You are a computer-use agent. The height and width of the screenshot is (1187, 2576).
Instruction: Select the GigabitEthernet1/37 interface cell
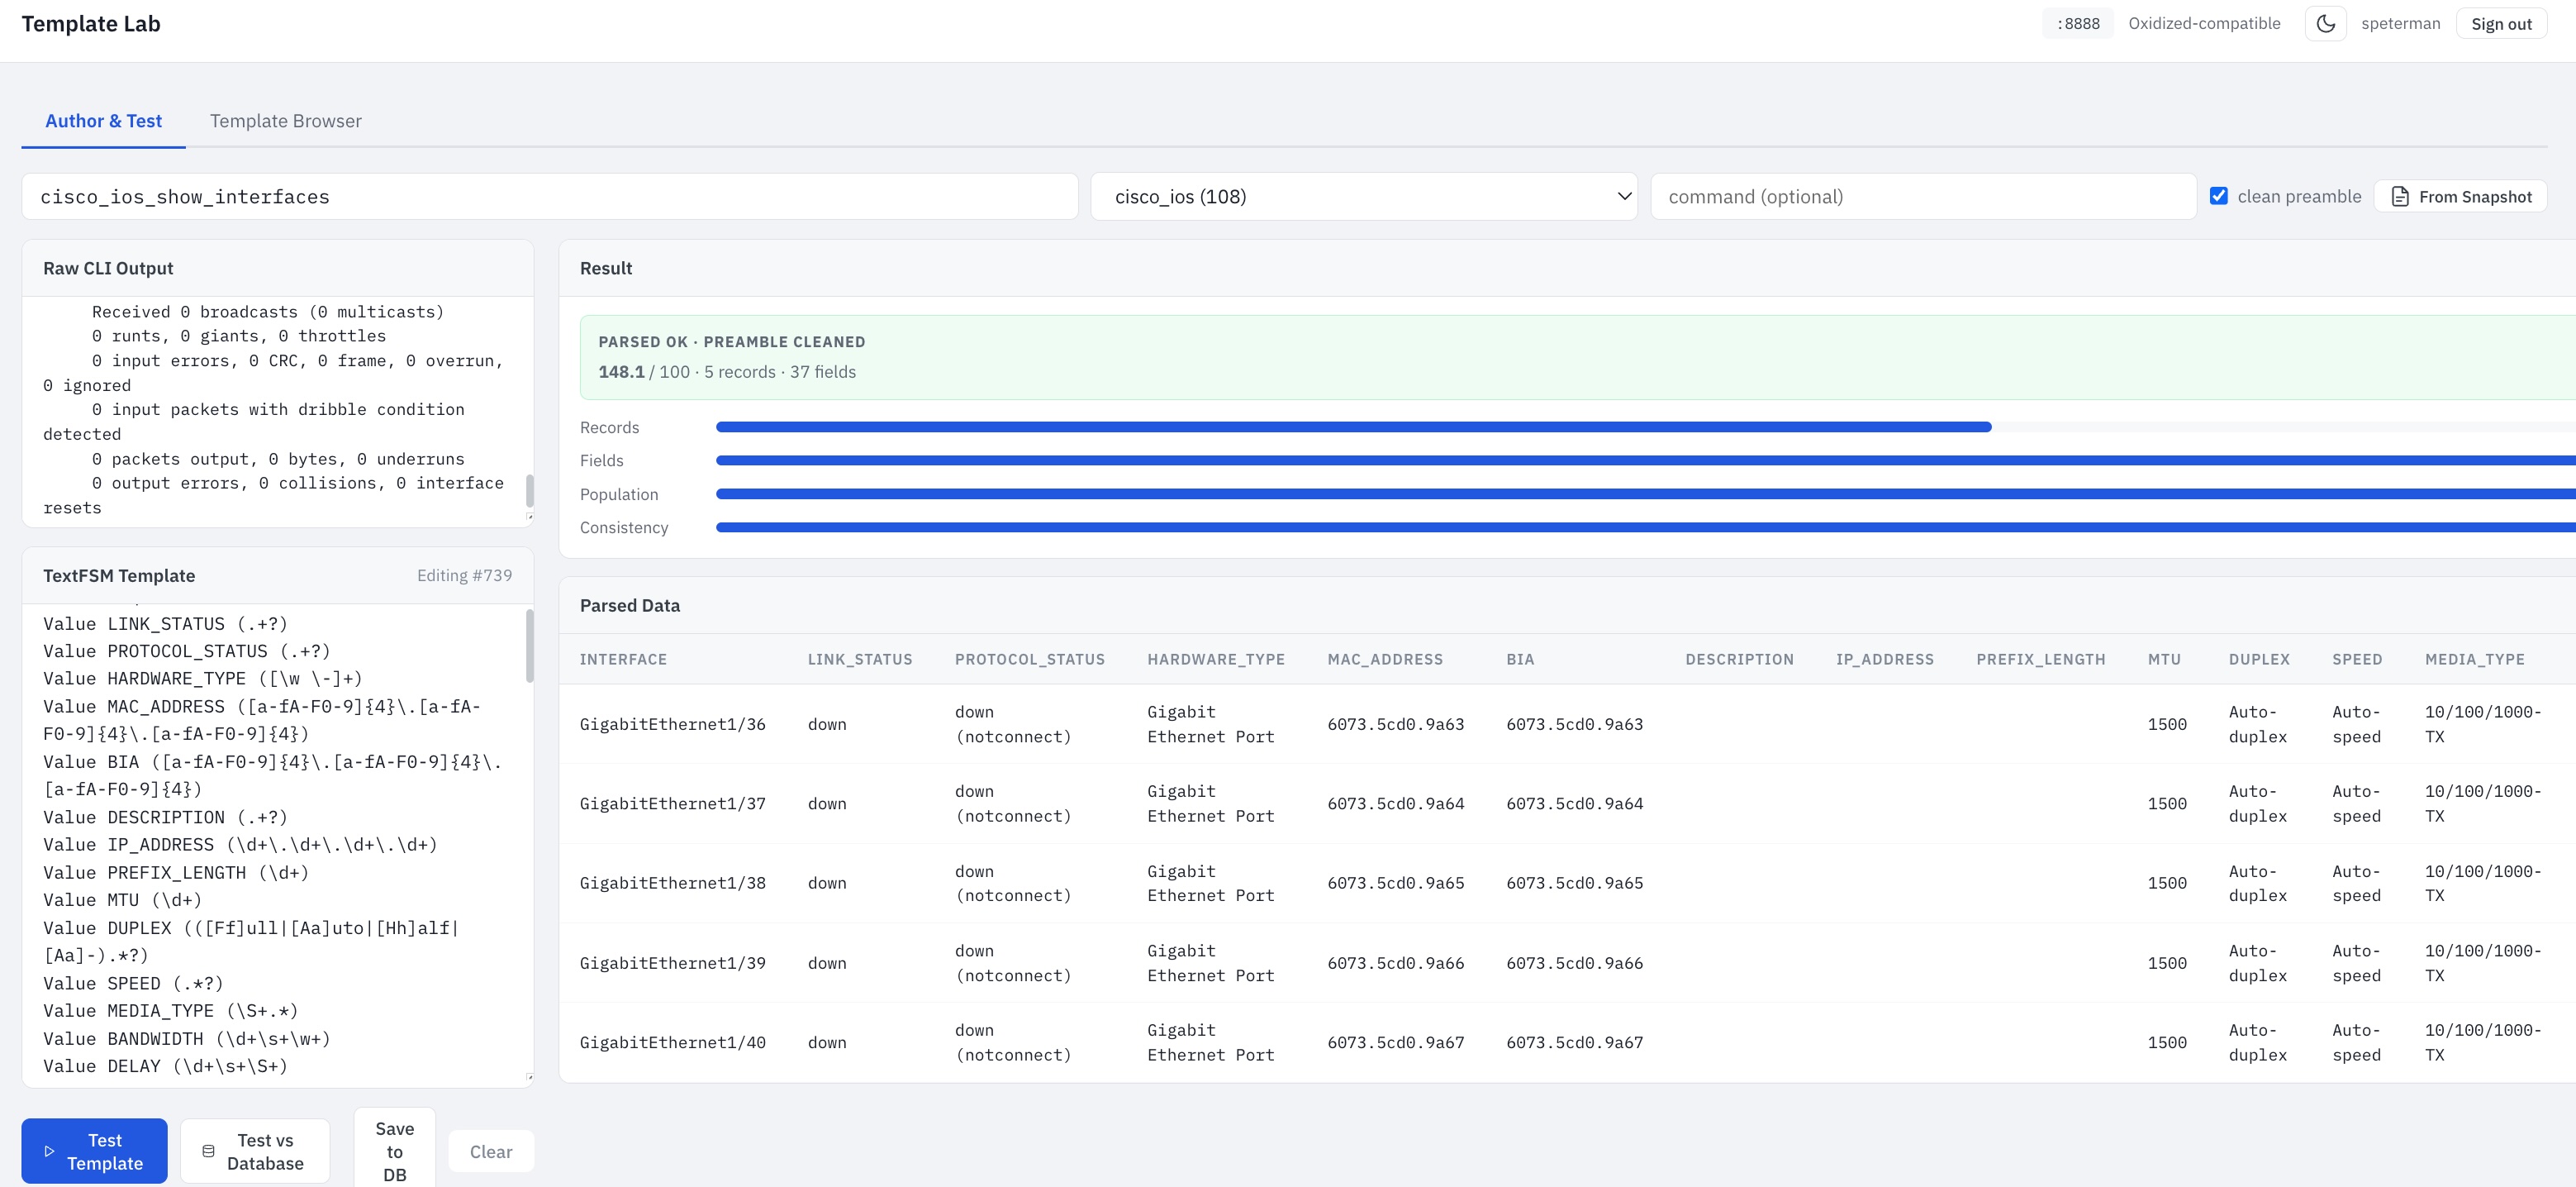pyautogui.click(x=673, y=803)
